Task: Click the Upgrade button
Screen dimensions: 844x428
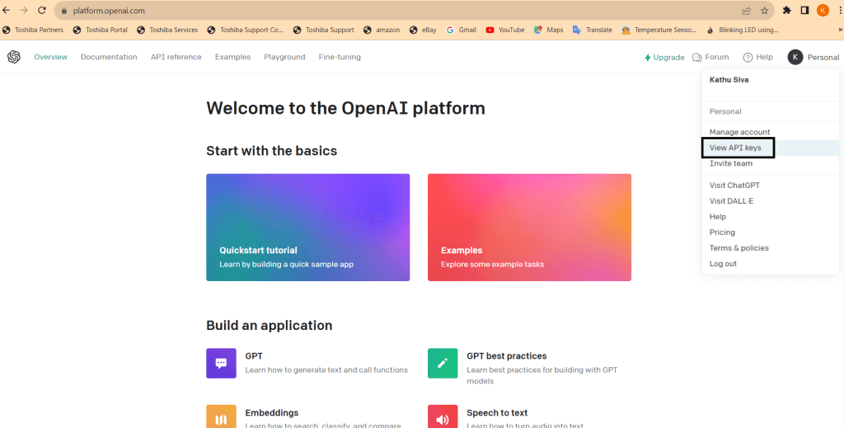Action: coord(664,57)
